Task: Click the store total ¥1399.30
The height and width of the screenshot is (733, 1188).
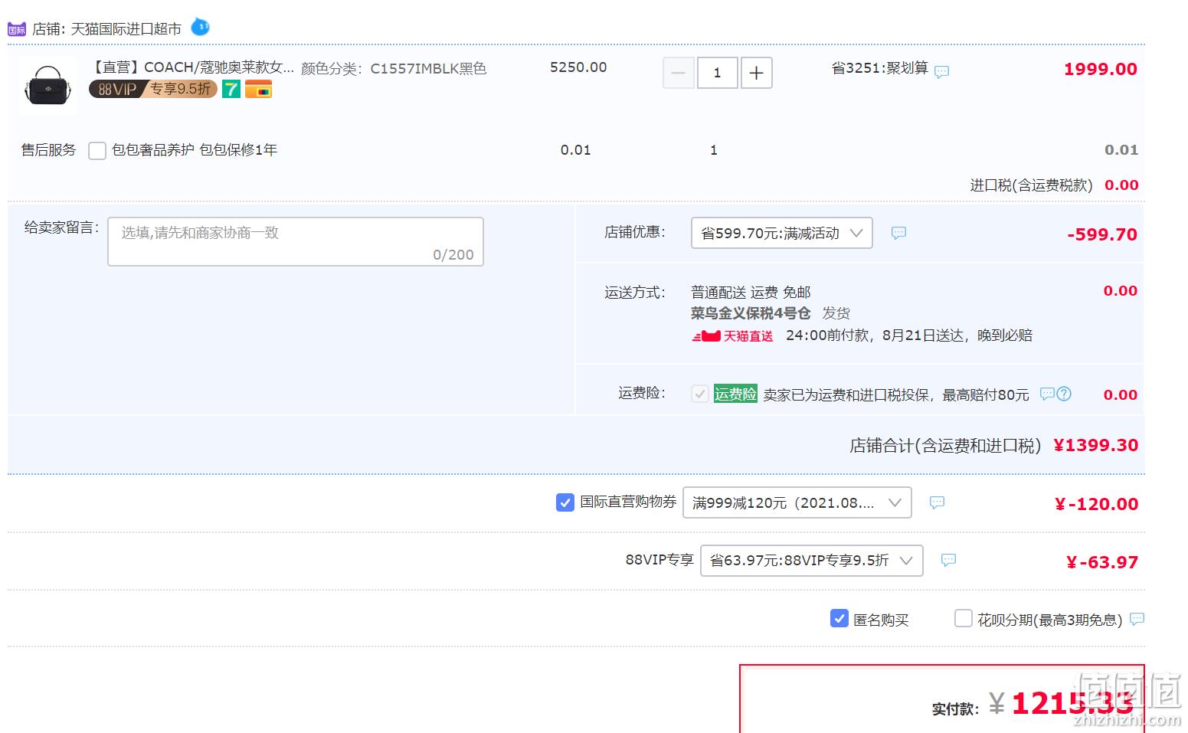Action: [x=1096, y=445]
